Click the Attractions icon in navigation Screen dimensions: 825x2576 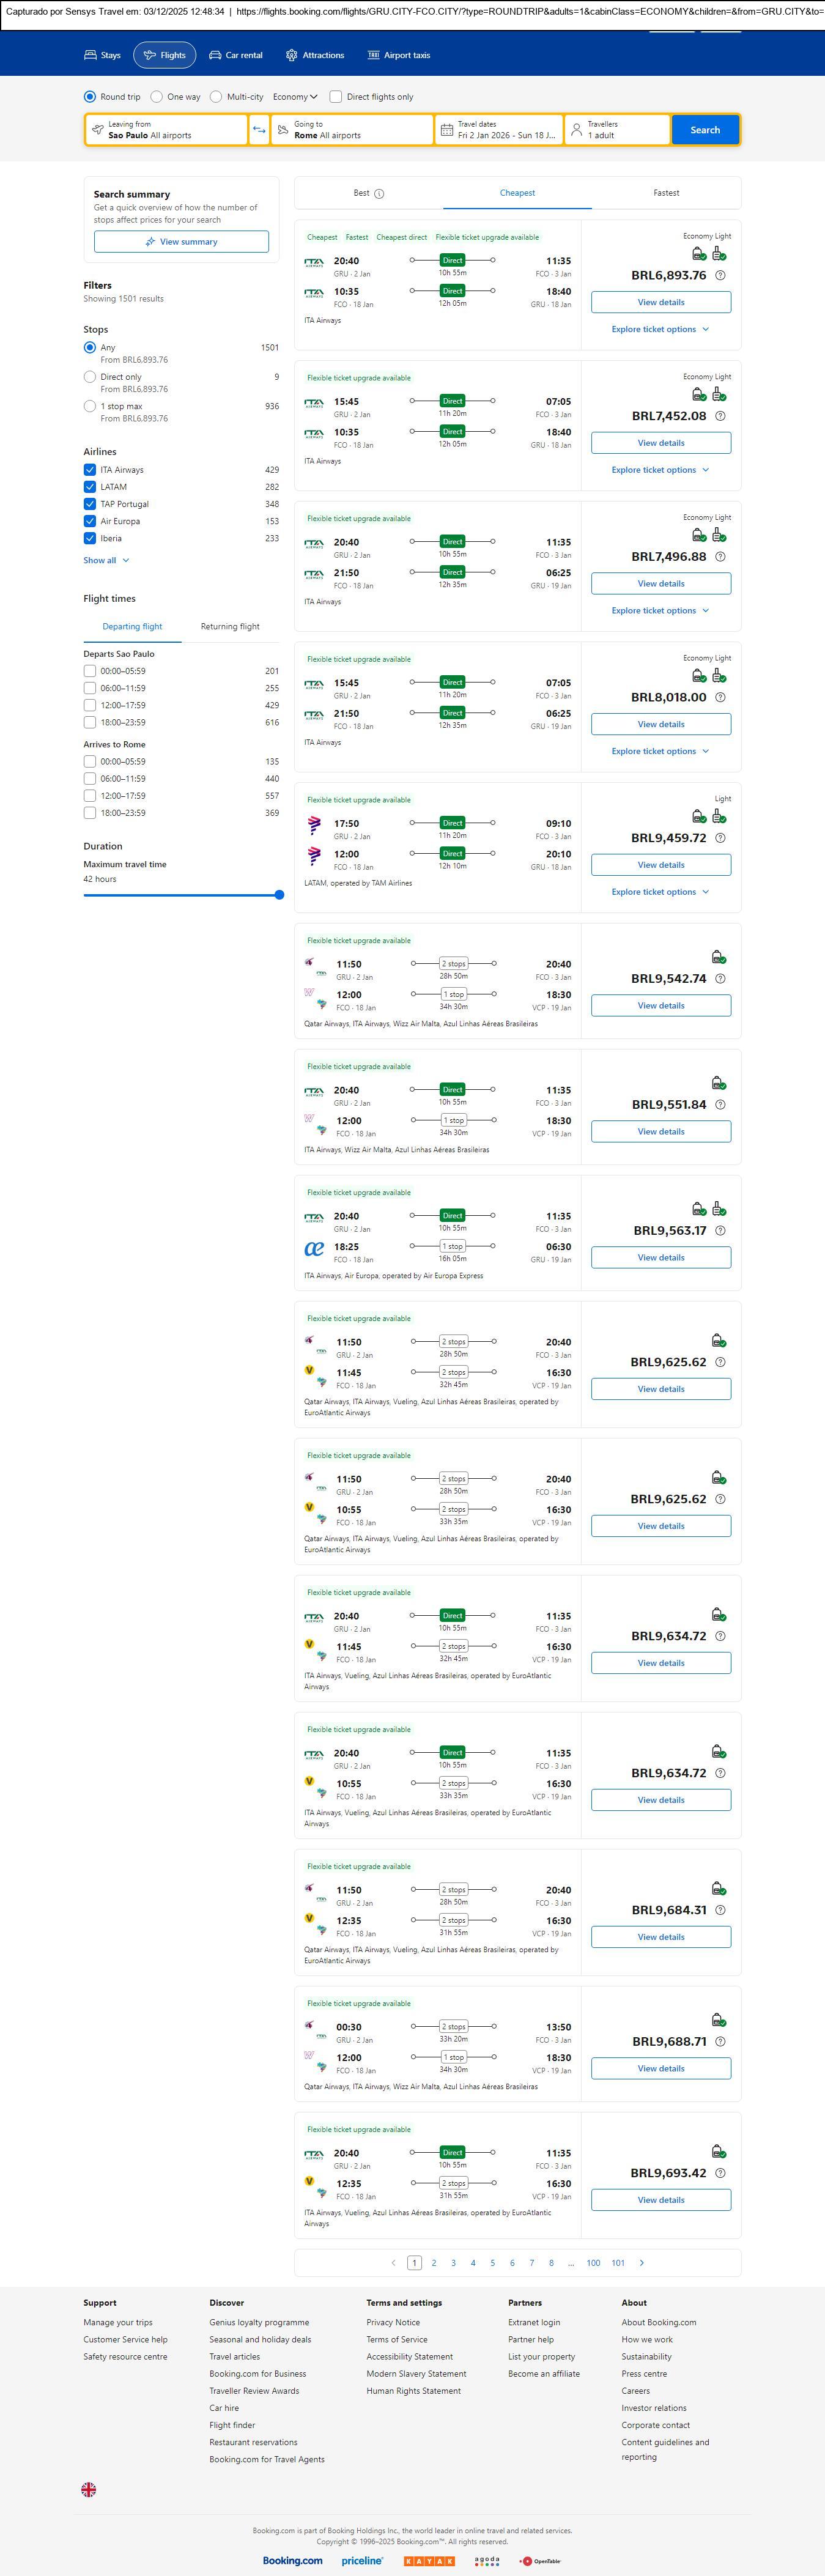pyautogui.click(x=291, y=55)
